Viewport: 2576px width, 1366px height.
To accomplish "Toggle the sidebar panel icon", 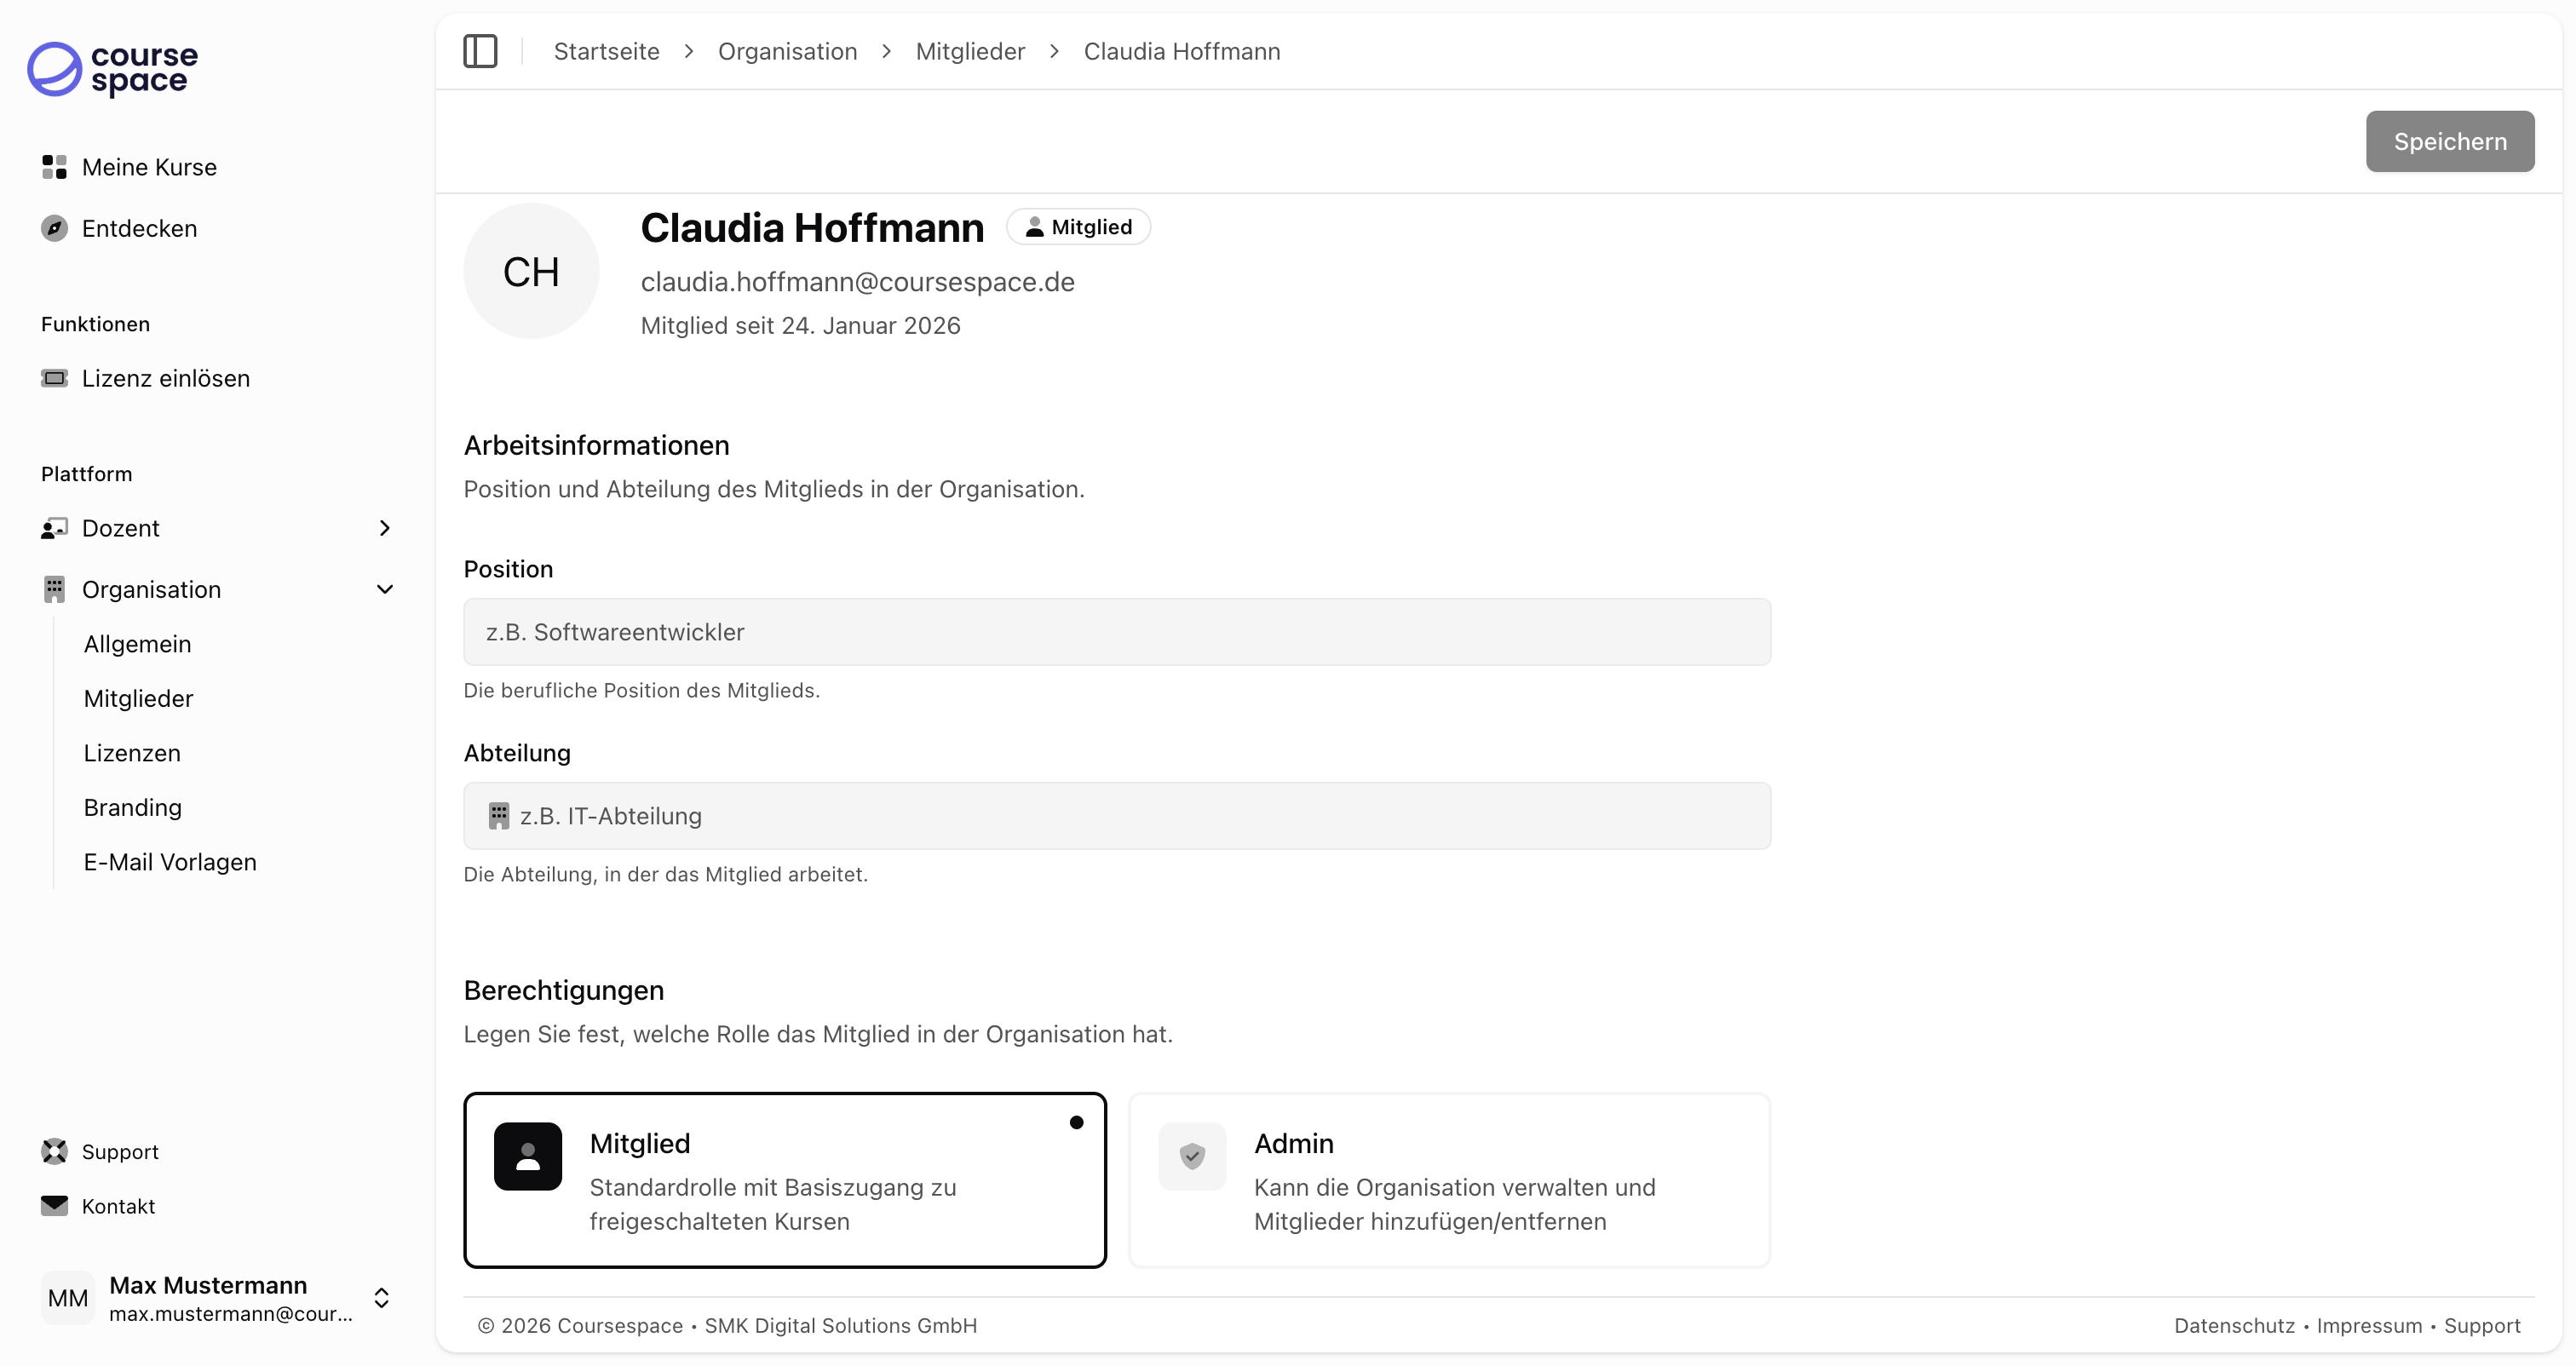I will point(480,51).
